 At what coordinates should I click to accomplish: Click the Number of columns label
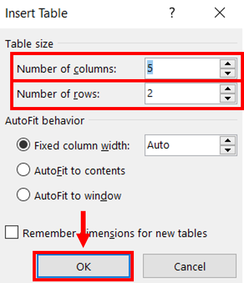66,70
